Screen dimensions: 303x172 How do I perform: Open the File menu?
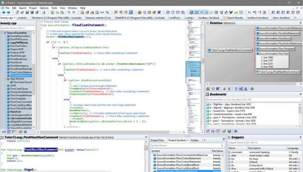(x=7, y=8)
